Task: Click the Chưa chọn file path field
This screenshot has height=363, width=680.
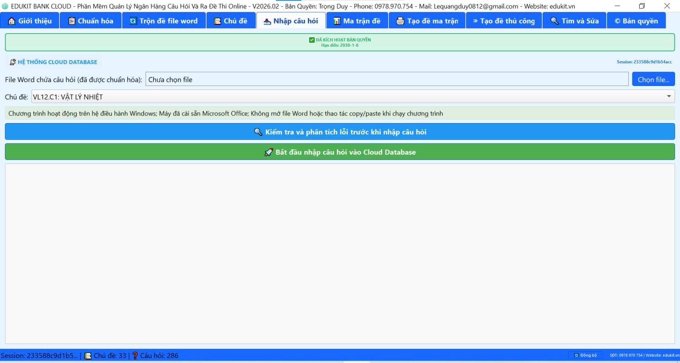Action: pos(386,79)
